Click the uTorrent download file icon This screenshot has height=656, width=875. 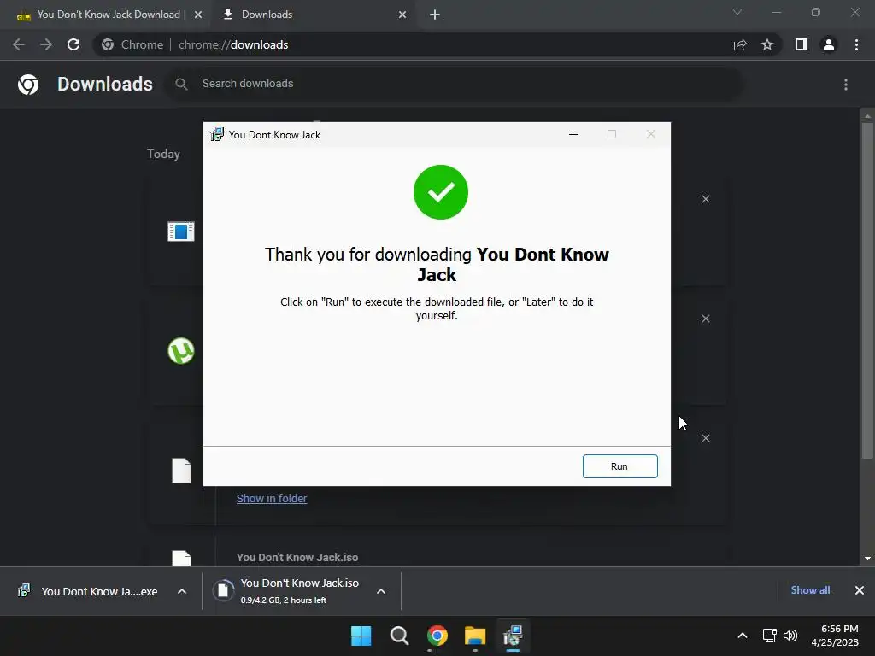point(181,351)
